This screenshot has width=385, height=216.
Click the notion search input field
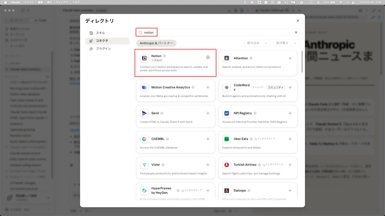pyautogui.click(x=218, y=33)
